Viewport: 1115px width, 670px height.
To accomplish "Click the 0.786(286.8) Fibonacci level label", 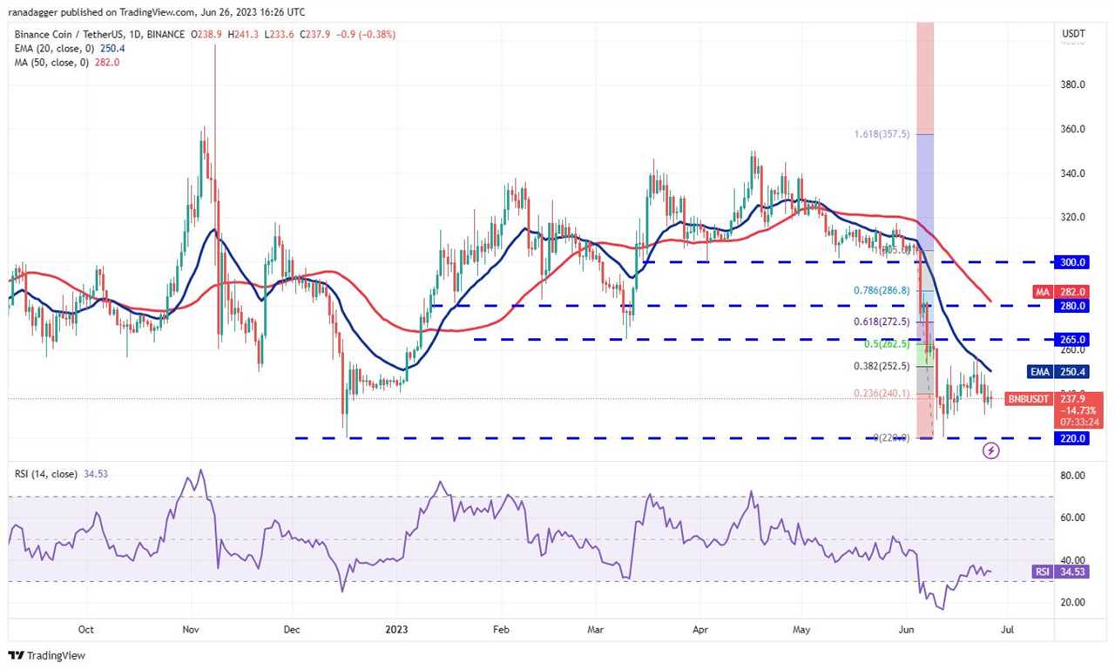I will (880, 290).
